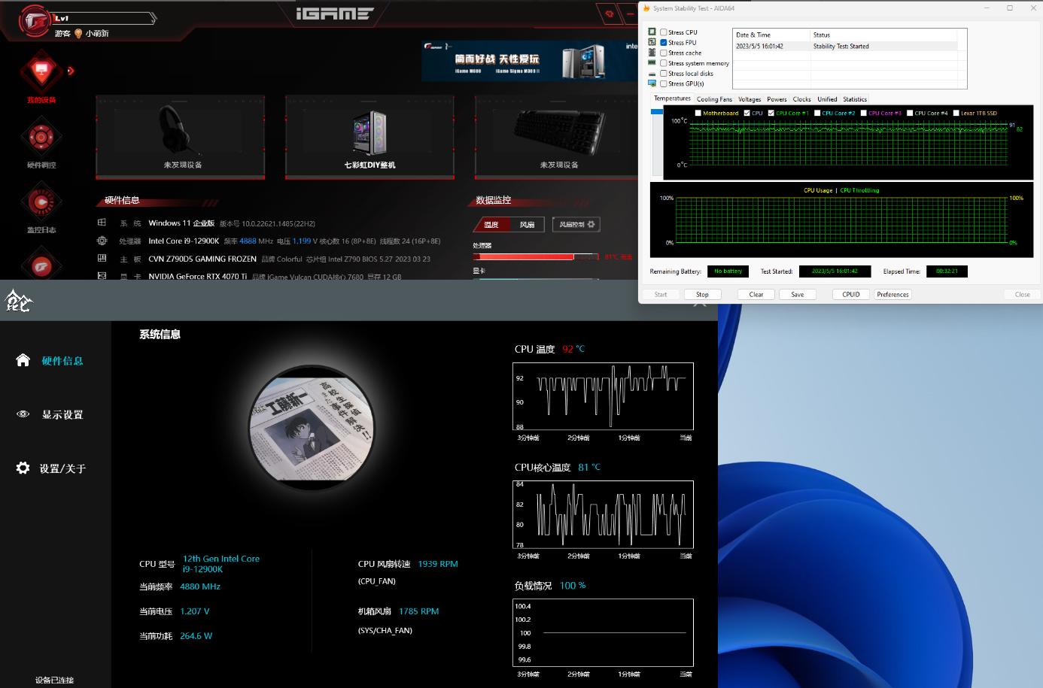The image size is (1043, 688).
Task: Click the Stop button in AIDA64
Action: click(x=702, y=294)
